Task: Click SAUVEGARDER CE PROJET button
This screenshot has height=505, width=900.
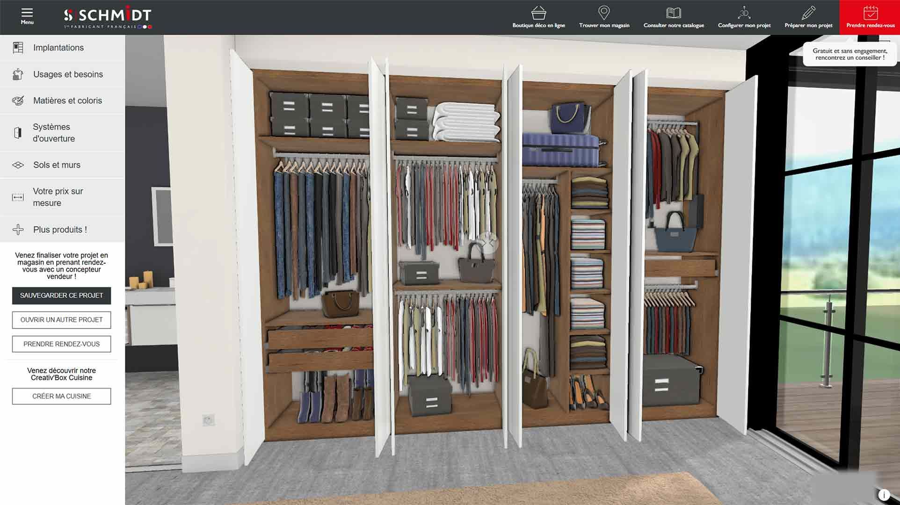Action: (x=61, y=296)
